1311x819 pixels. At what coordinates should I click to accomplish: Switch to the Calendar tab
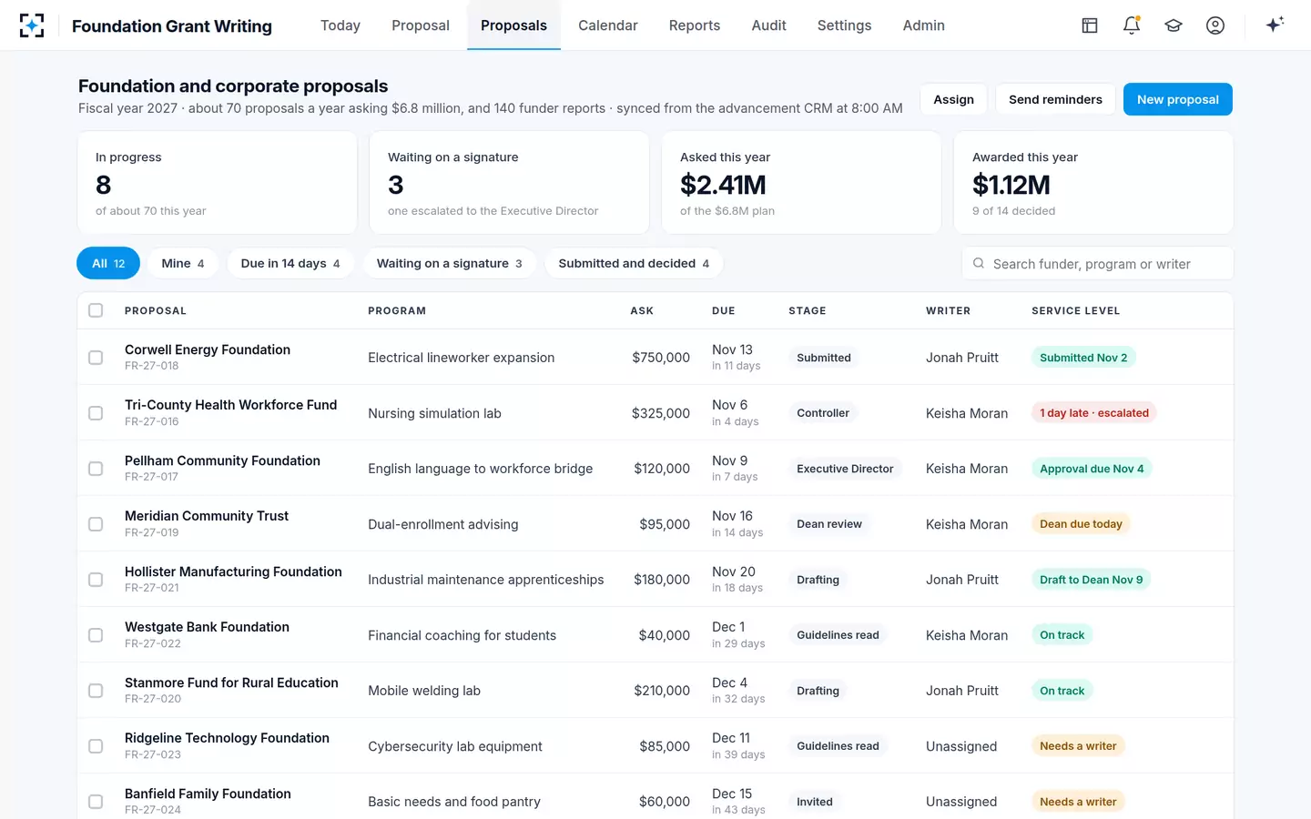pyautogui.click(x=608, y=25)
